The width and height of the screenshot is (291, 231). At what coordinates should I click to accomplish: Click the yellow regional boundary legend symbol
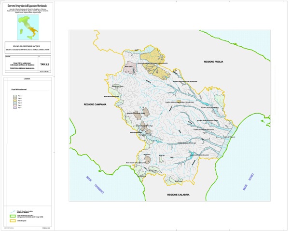(x=14, y=220)
